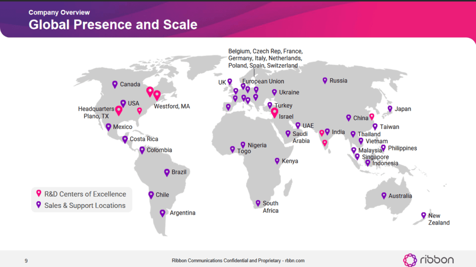
Task: Select the pink Headquarters Plano, TX pin
Action: 119,111
